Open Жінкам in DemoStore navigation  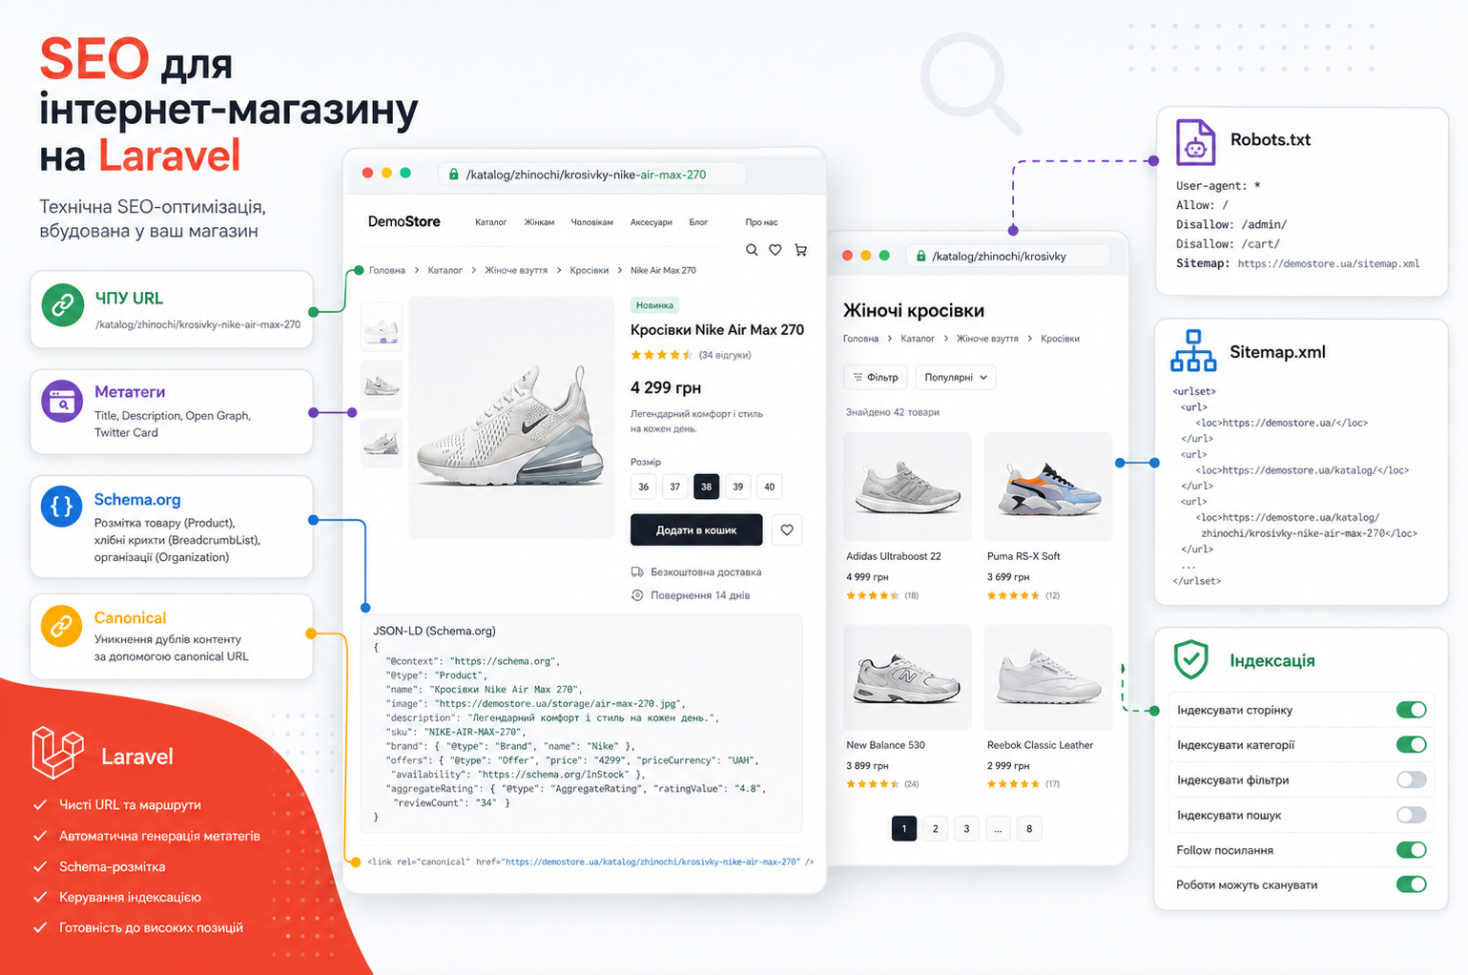[x=539, y=222]
